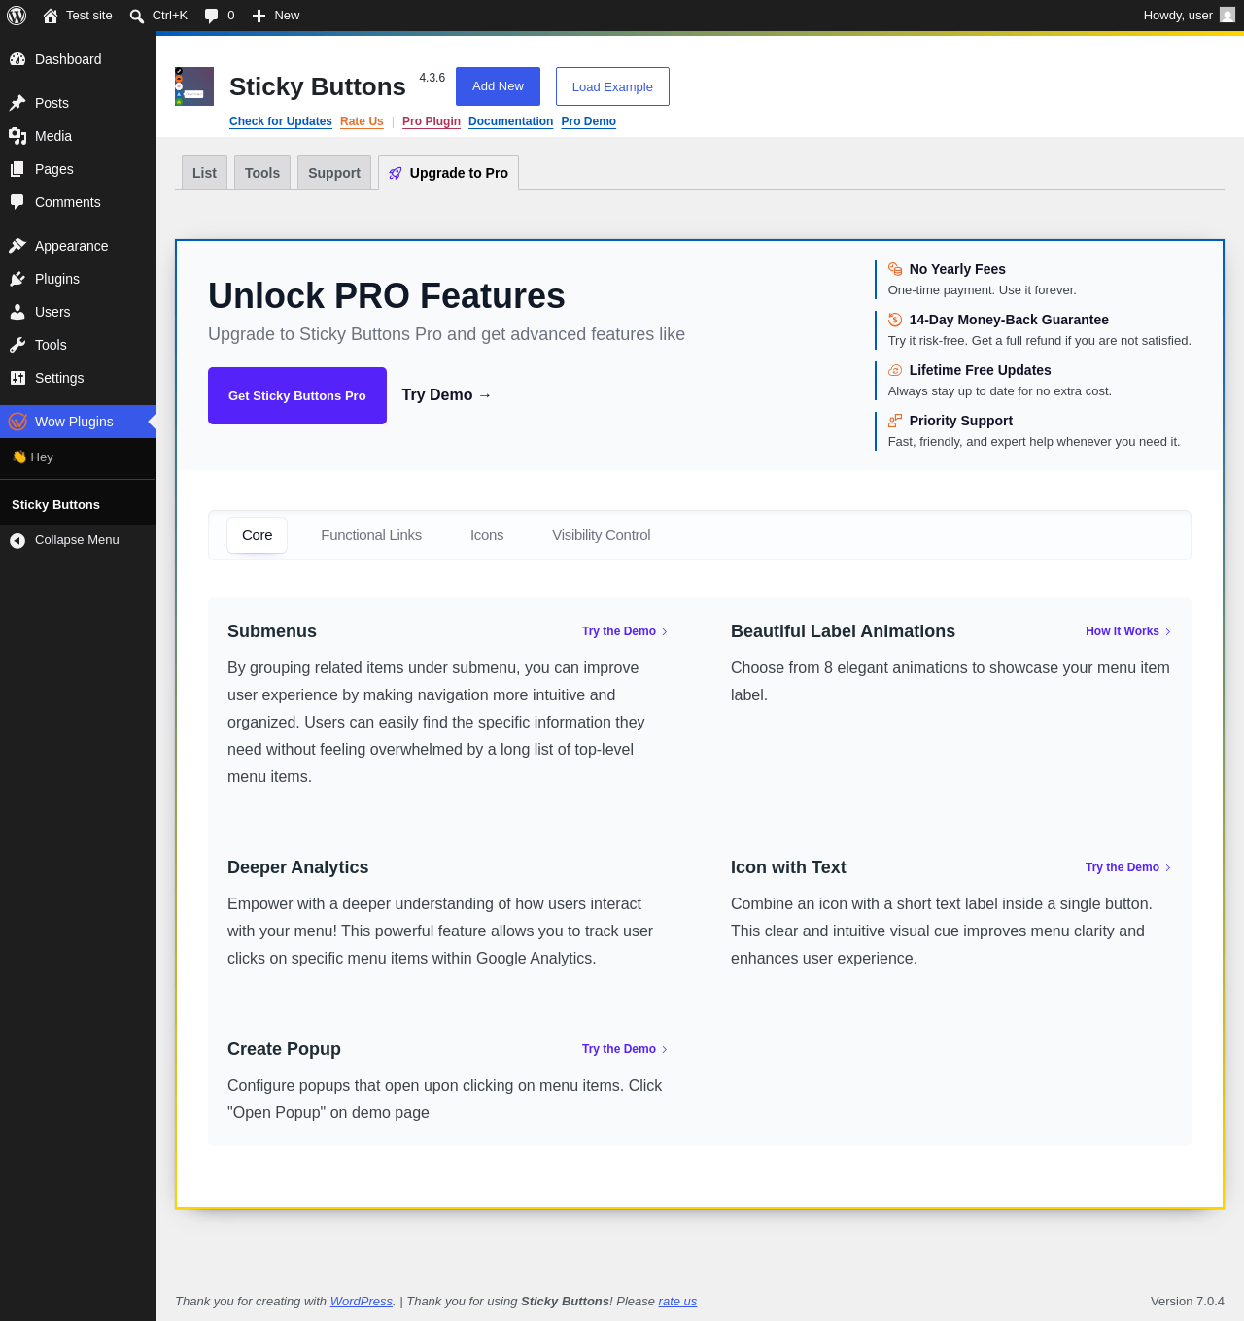Click the Comments icon in sidebar

(x=17, y=202)
